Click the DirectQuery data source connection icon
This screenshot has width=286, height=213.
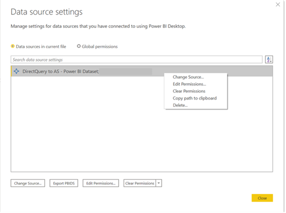(x=16, y=71)
